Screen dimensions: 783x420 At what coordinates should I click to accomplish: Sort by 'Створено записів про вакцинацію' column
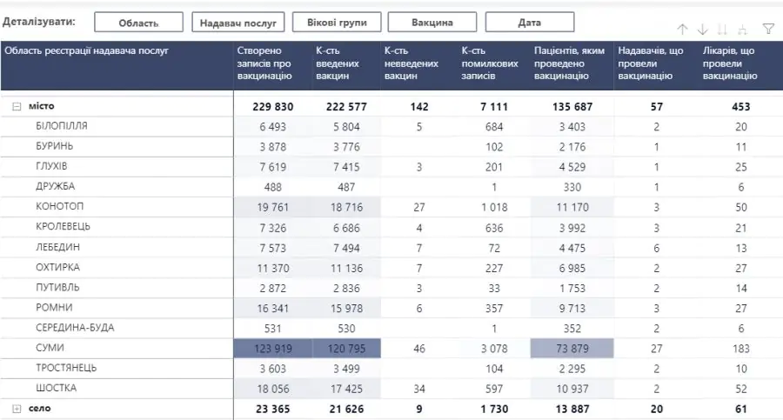tap(264, 63)
